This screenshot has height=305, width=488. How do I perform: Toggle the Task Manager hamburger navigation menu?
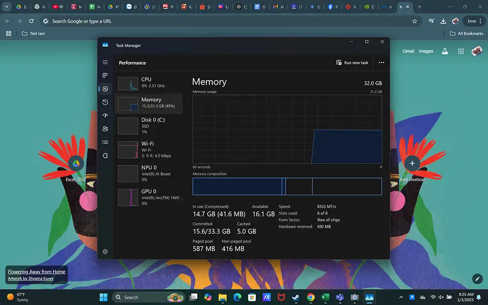click(105, 62)
